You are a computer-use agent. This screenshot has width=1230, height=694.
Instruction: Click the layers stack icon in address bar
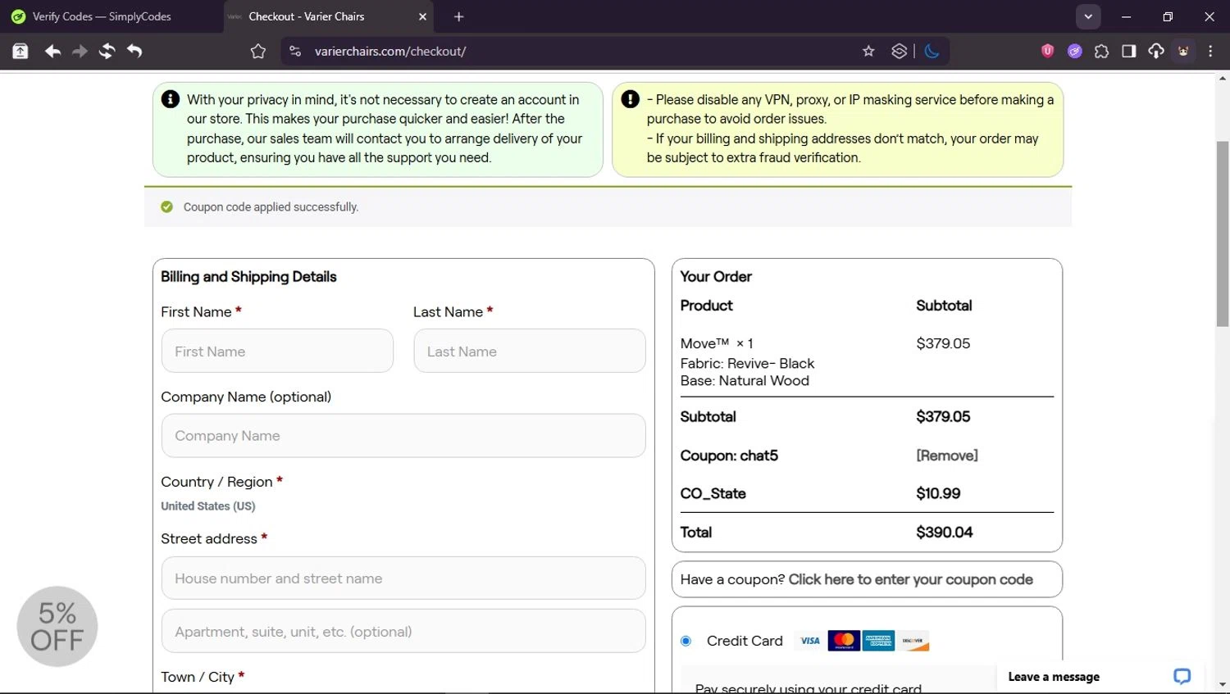900,51
